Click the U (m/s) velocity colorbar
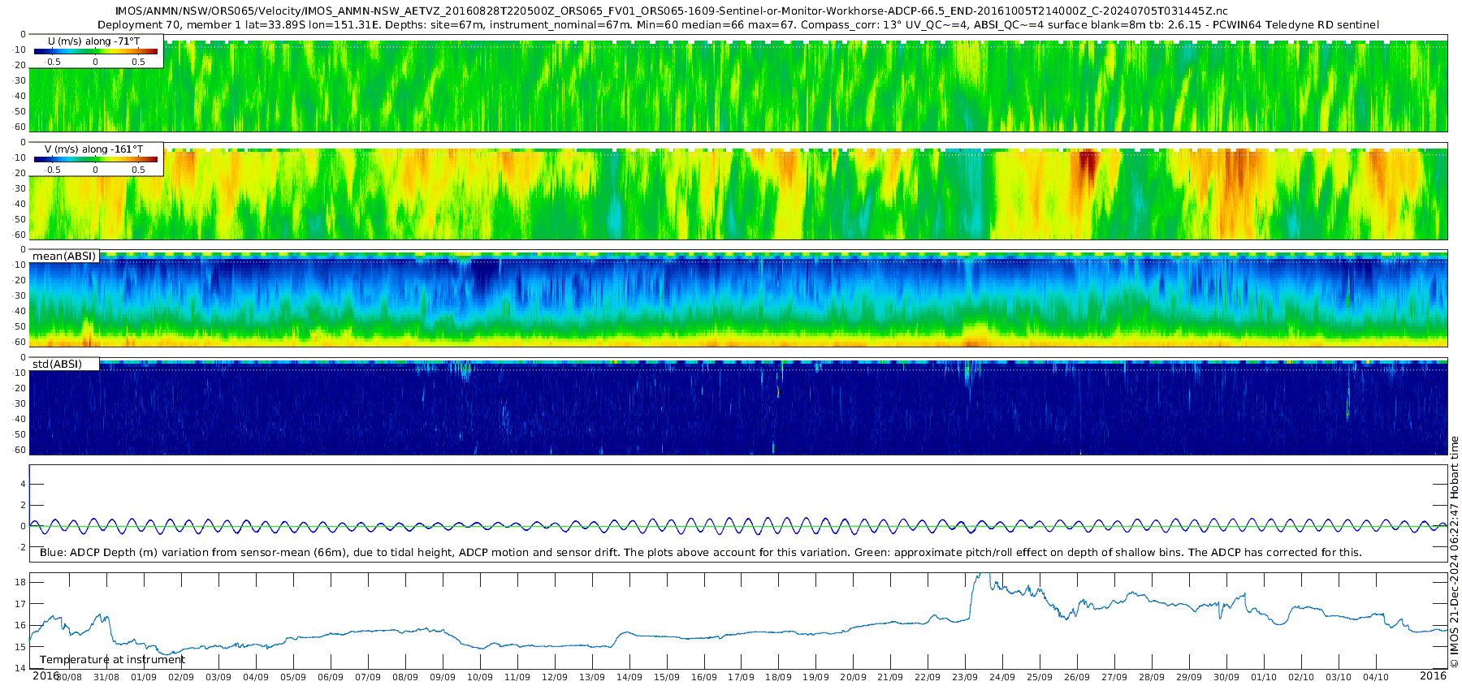The image size is (1462, 690). pyautogui.click(x=96, y=51)
